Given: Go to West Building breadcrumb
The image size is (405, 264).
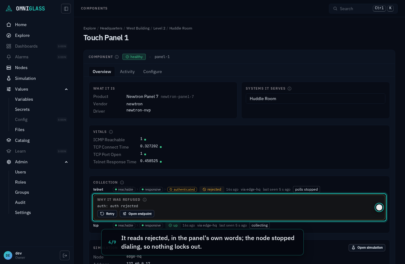Looking at the screenshot, I should (x=138, y=28).
